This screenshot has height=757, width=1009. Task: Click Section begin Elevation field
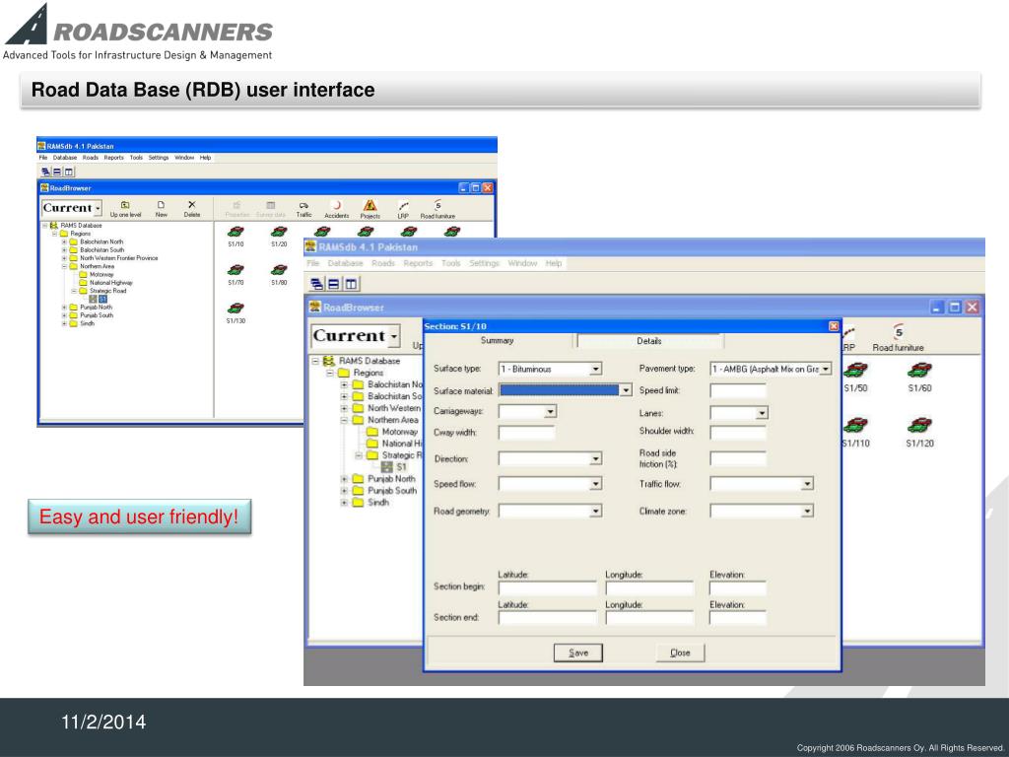click(738, 587)
